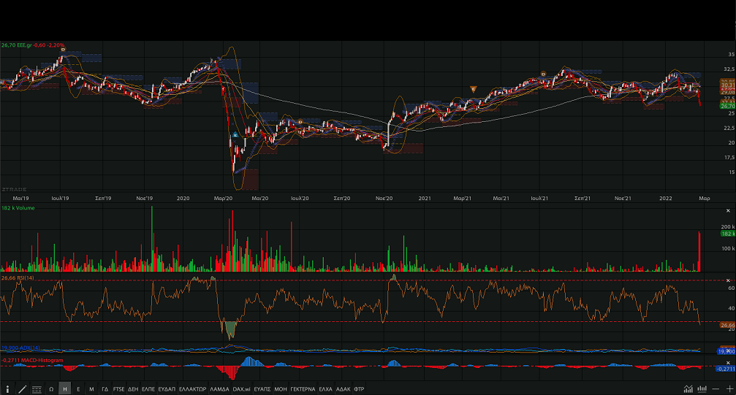Close the Volume panel with its X
736x395 pixels.
click(x=728, y=210)
